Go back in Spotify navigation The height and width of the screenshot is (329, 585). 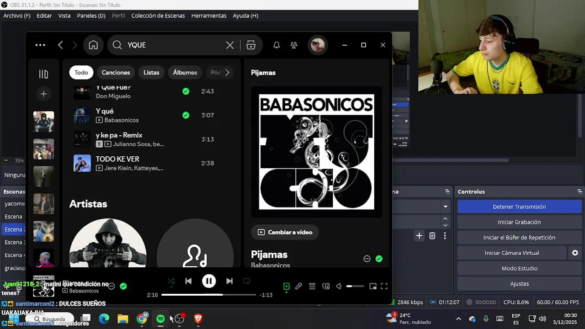coord(60,45)
